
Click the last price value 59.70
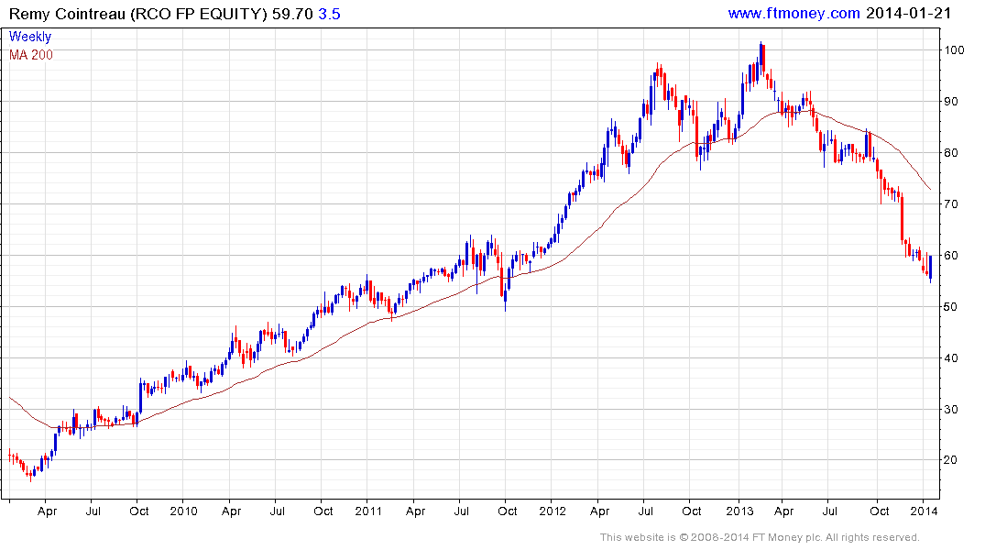[292, 14]
